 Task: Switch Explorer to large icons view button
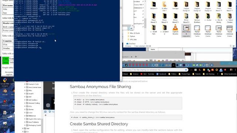[x=234, y=46]
